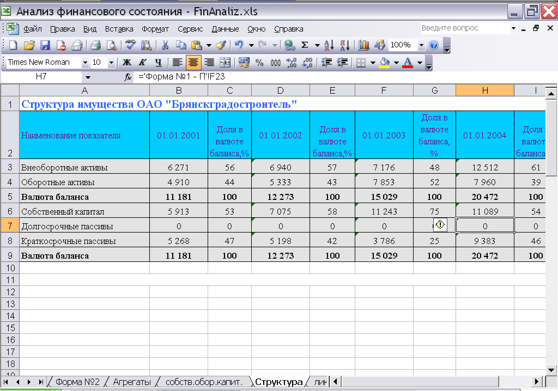
Task: Cut selection with the scissors icon
Action: 165,45
